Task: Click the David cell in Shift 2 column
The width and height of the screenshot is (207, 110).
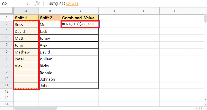Action: (50, 52)
